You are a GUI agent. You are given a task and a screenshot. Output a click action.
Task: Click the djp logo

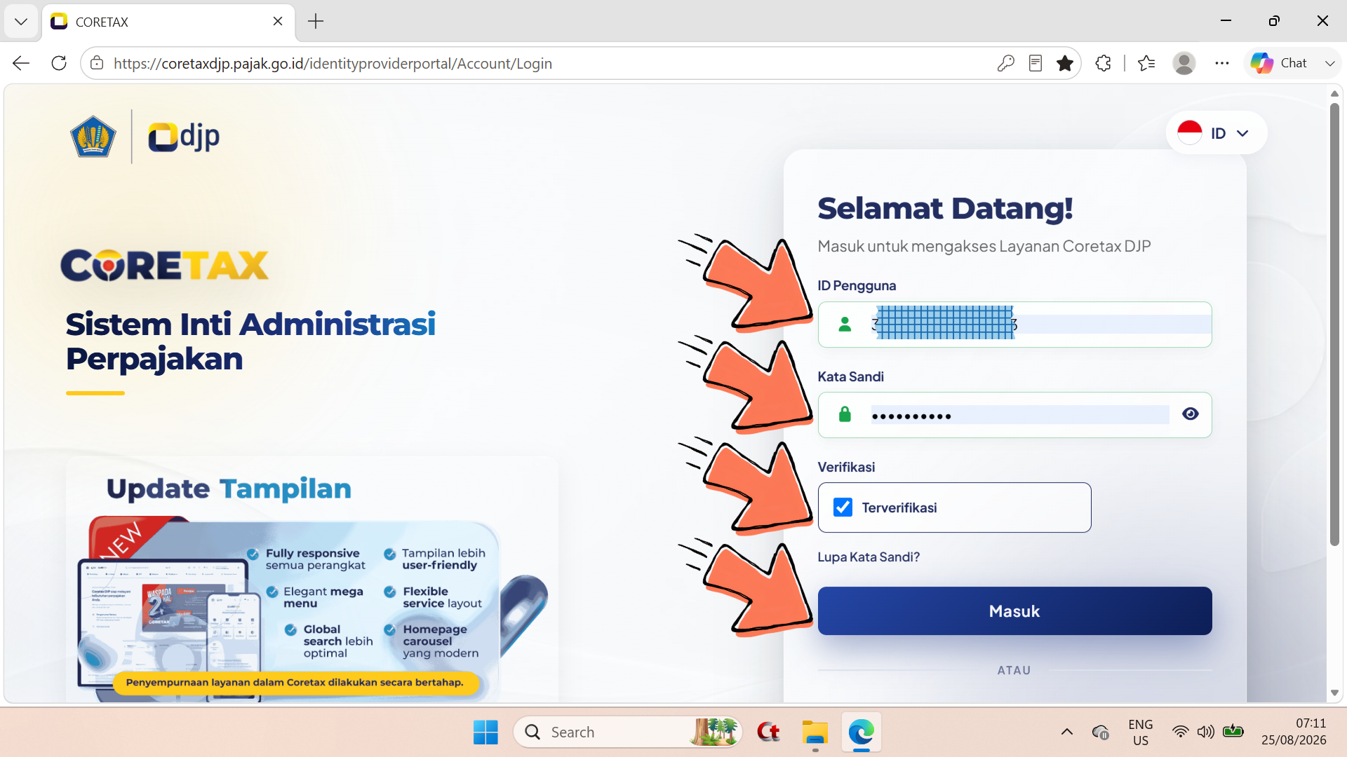pyautogui.click(x=184, y=136)
